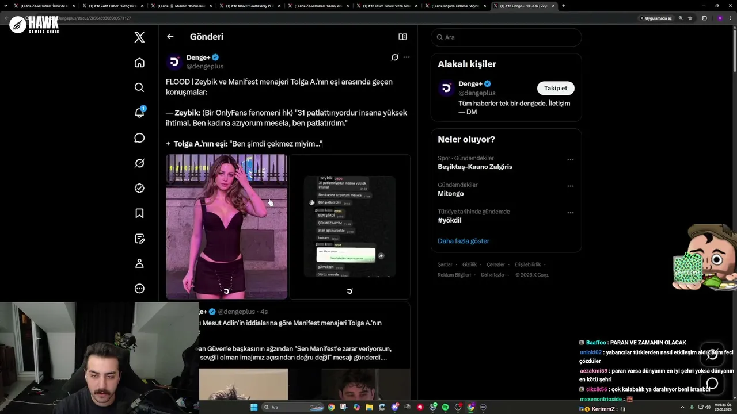Open the browser Extensions puzzle icon

[x=704, y=18]
